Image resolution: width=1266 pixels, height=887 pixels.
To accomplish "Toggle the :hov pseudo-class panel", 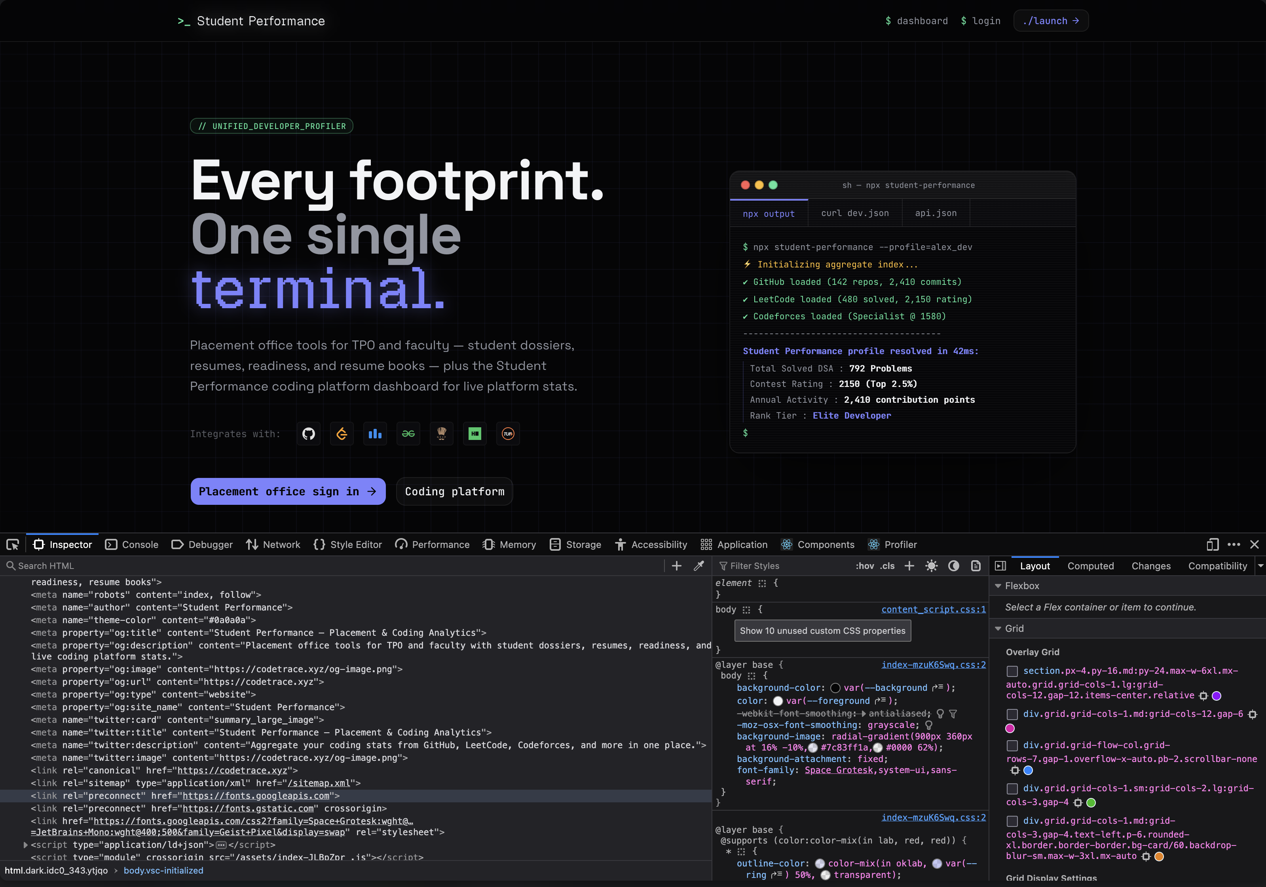I will [865, 566].
